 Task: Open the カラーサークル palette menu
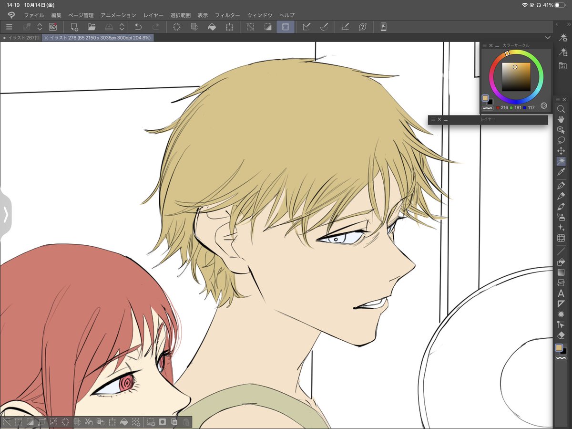click(485, 45)
